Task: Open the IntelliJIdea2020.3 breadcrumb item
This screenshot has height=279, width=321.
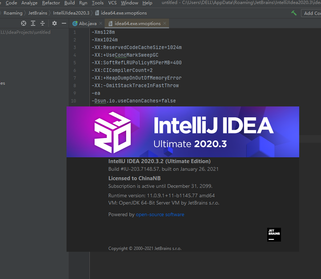Action: coord(71,13)
